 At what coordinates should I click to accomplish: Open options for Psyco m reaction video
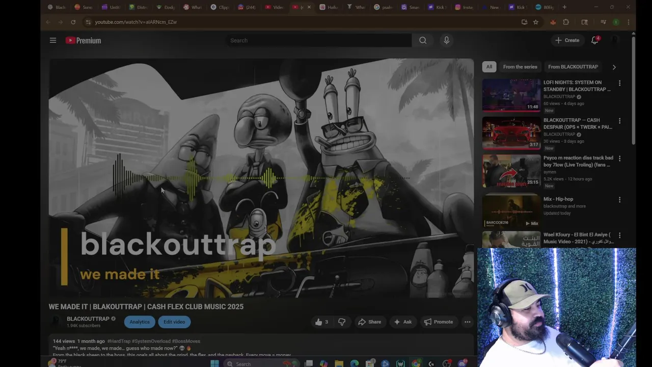(619, 159)
